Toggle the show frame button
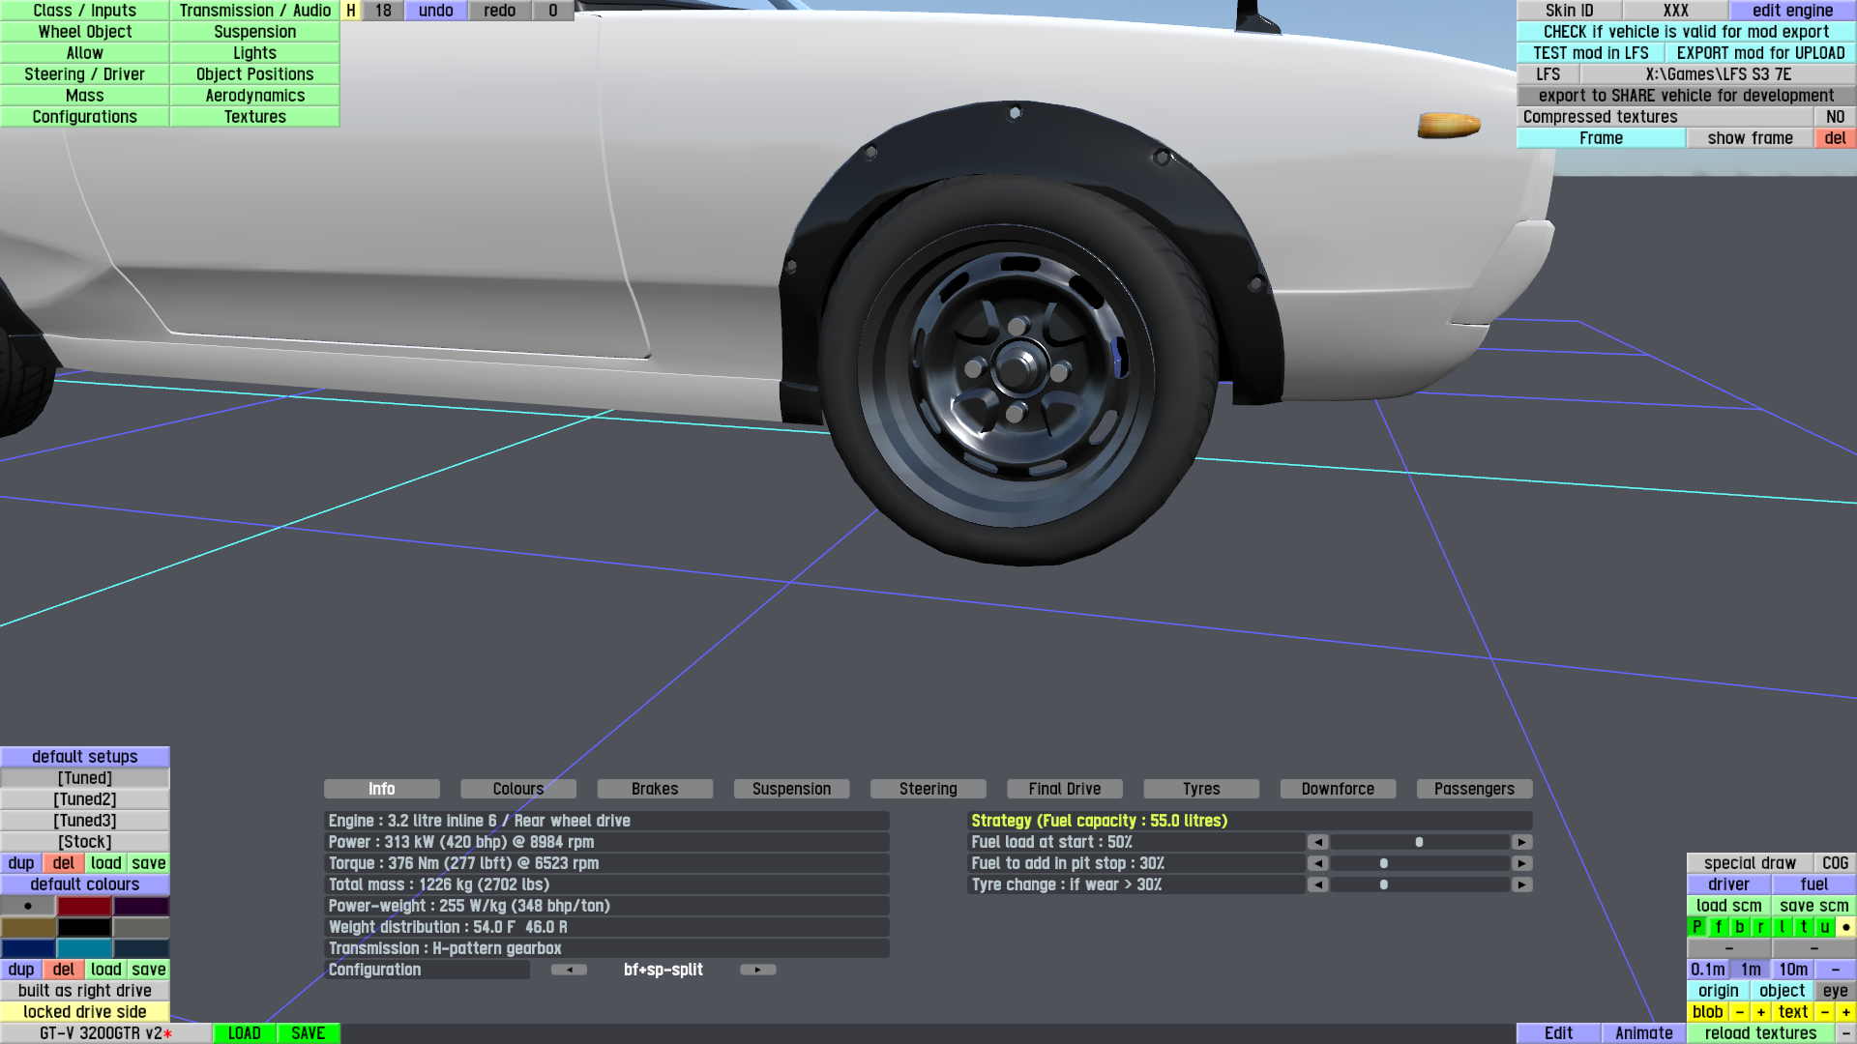Viewport: 1857px width, 1044px height. coord(1750,138)
